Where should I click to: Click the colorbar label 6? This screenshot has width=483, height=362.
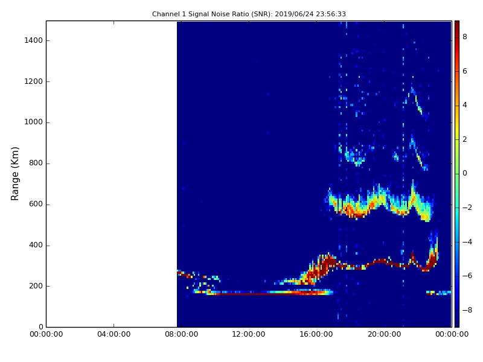click(465, 71)
